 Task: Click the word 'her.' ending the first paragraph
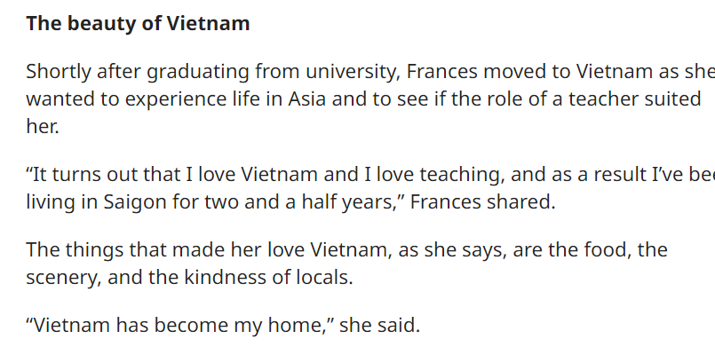(43, 127)
